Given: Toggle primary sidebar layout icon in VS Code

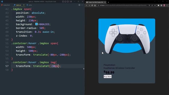Looking at the screenshot, I should tap(63, 2).
